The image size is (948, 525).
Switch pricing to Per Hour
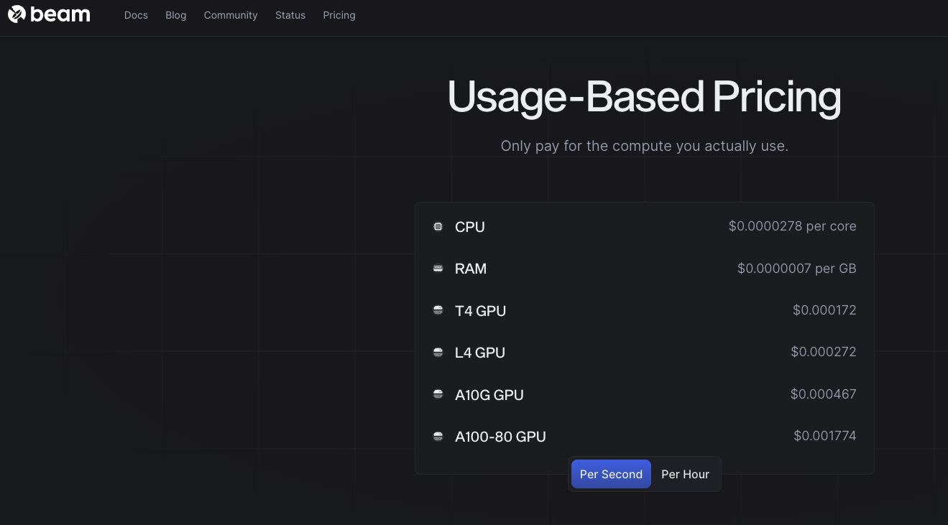pyautogui.click(x=685, y=474)
